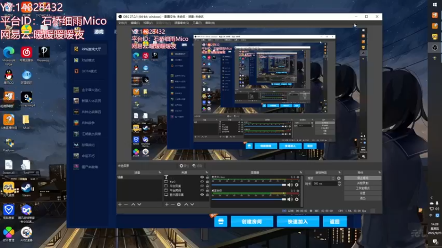
Task: Open the 场景集合(S) menu in OBS
Action: tap(182, 23)
